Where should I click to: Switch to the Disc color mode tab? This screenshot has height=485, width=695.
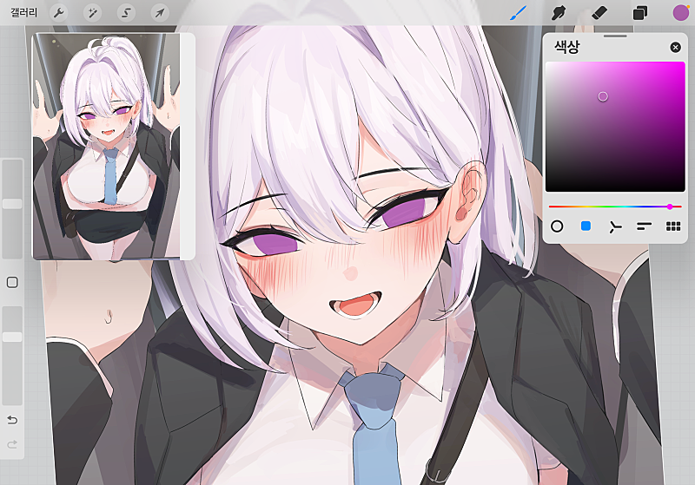[557, 226]
